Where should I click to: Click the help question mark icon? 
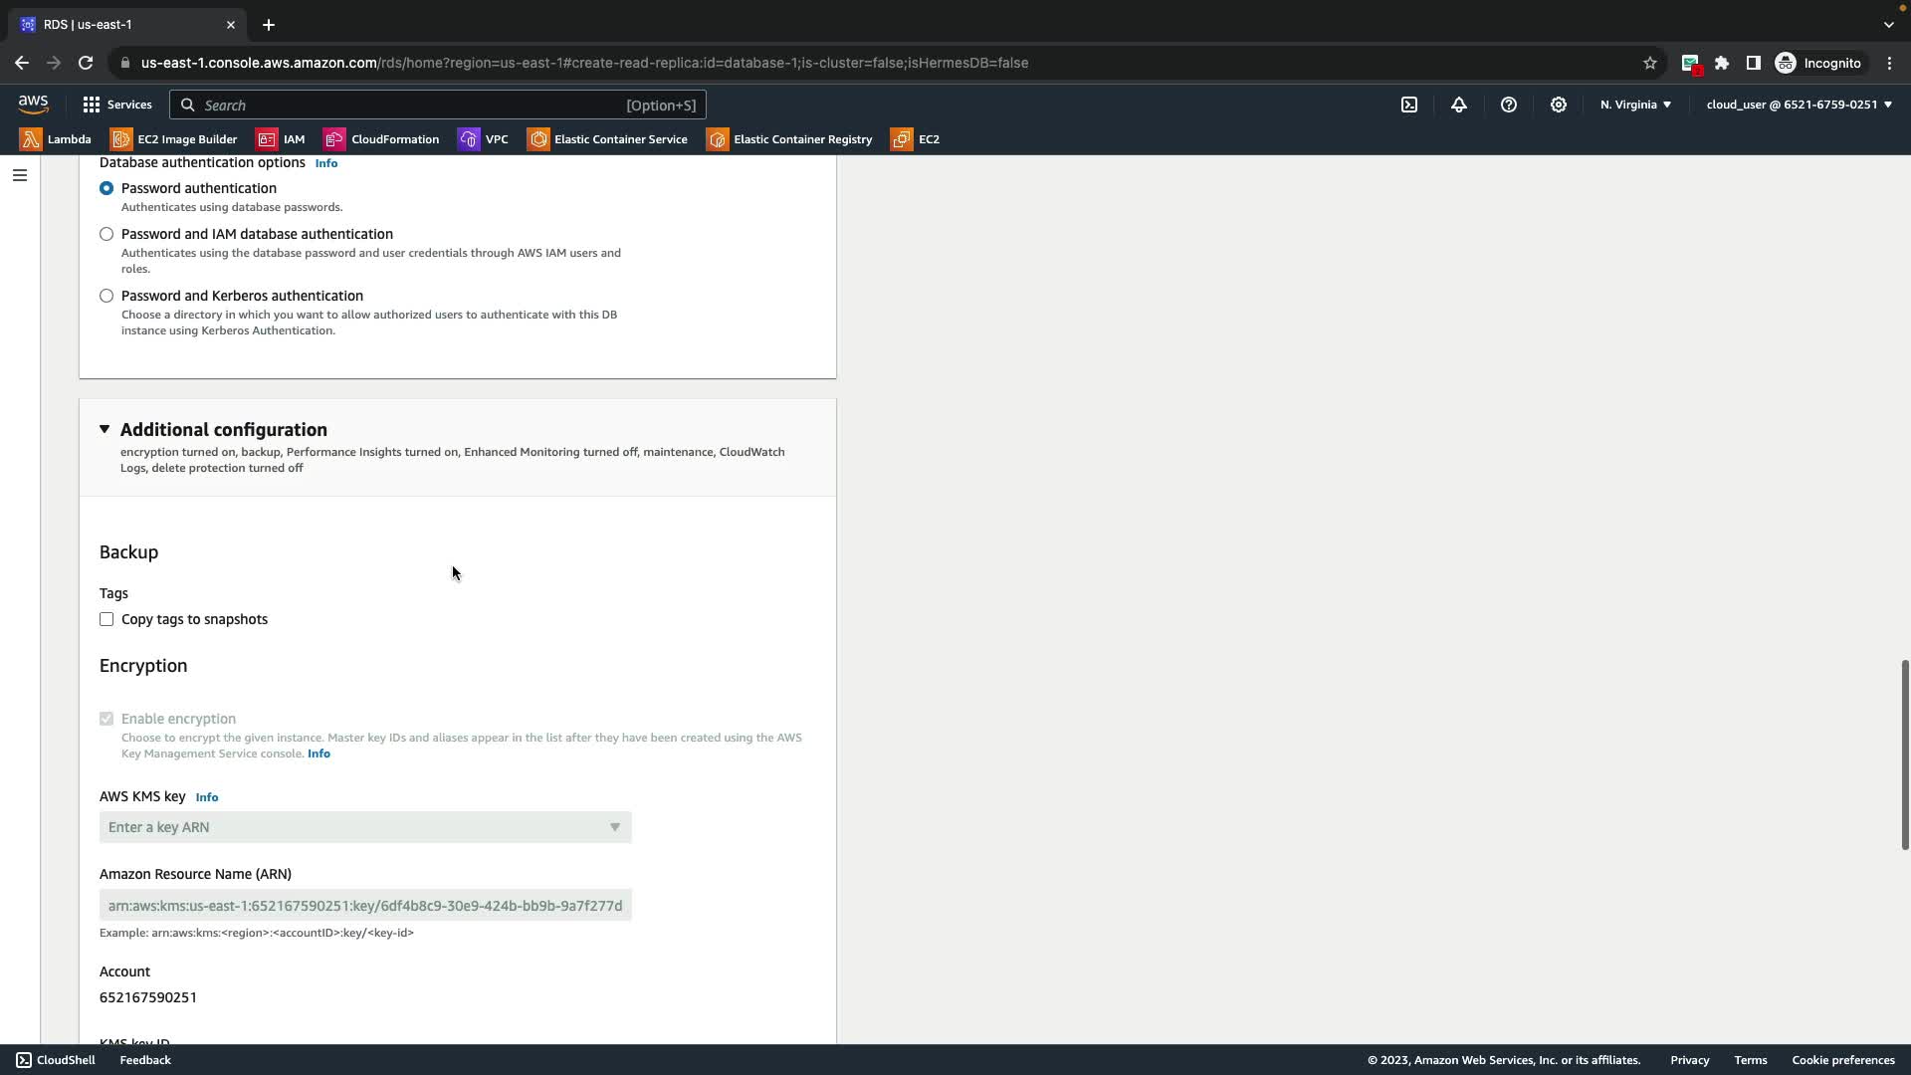point(1509,105)
